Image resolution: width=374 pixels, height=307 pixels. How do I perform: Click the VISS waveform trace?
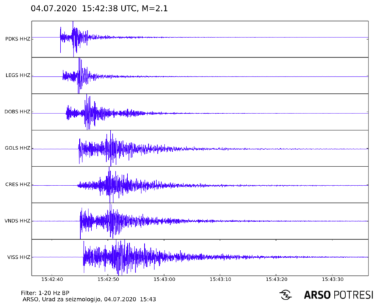pos(200,257)
